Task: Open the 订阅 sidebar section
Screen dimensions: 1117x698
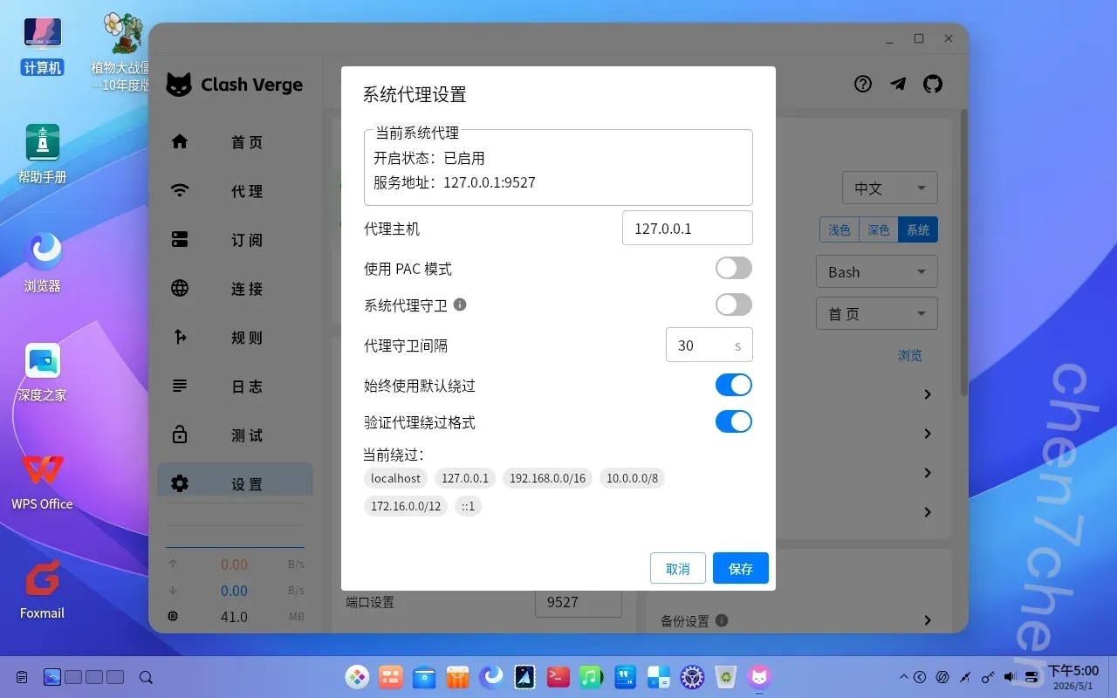Action: pos(235,239)
